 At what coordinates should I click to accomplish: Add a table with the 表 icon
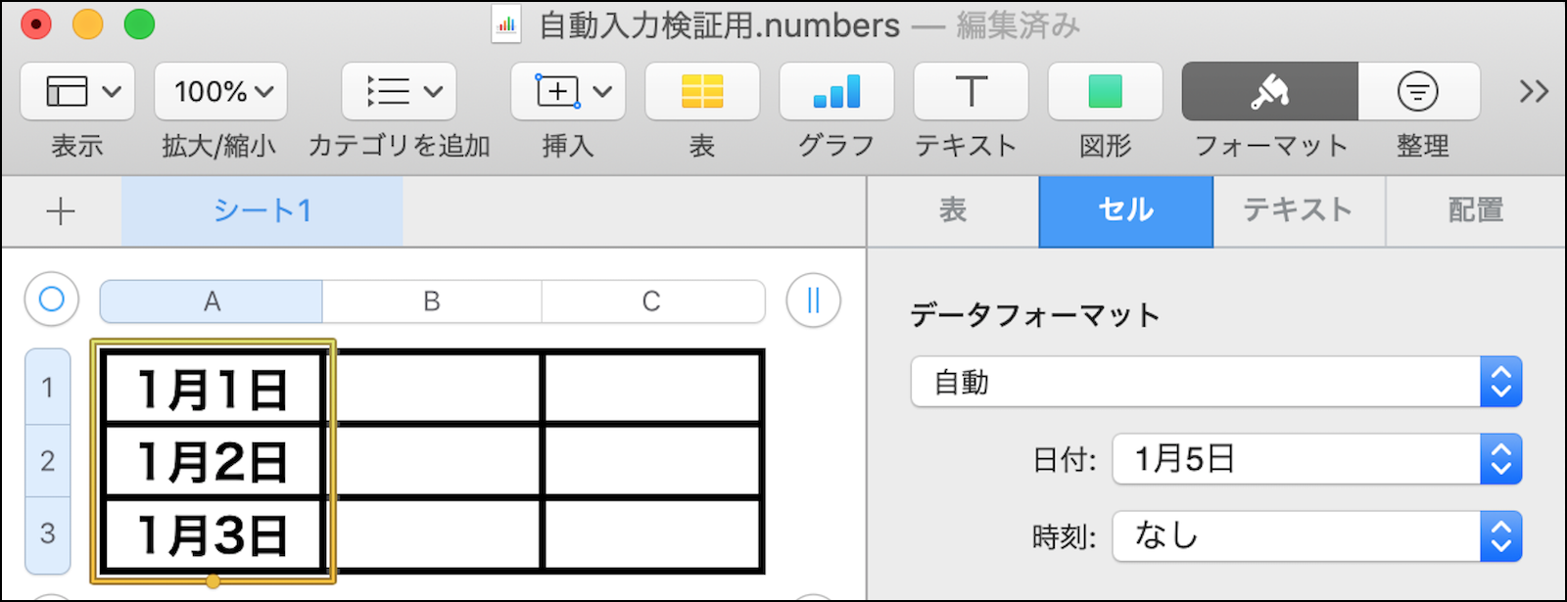[x=702, y=91]
